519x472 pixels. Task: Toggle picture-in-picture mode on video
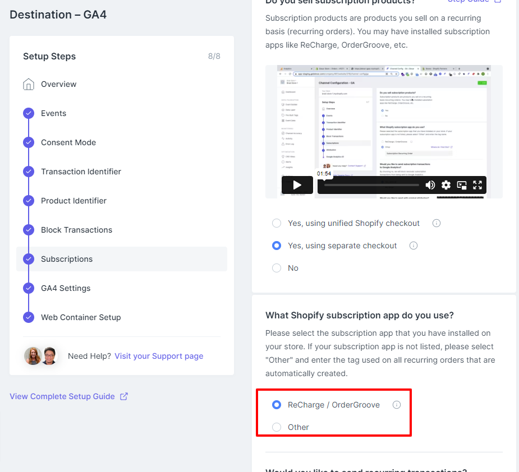click(462, 185)
